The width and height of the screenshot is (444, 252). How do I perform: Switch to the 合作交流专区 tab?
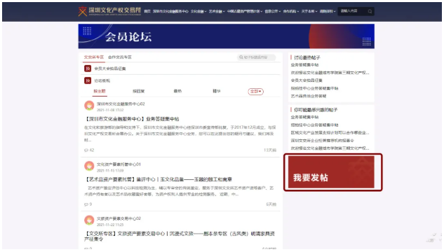120,57
